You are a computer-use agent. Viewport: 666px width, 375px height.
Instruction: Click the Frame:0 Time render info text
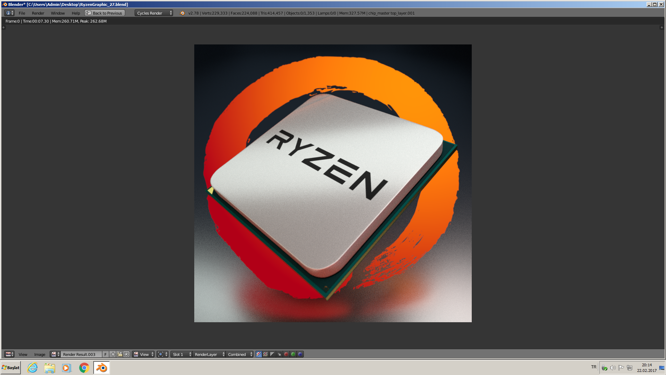point(56,21)
